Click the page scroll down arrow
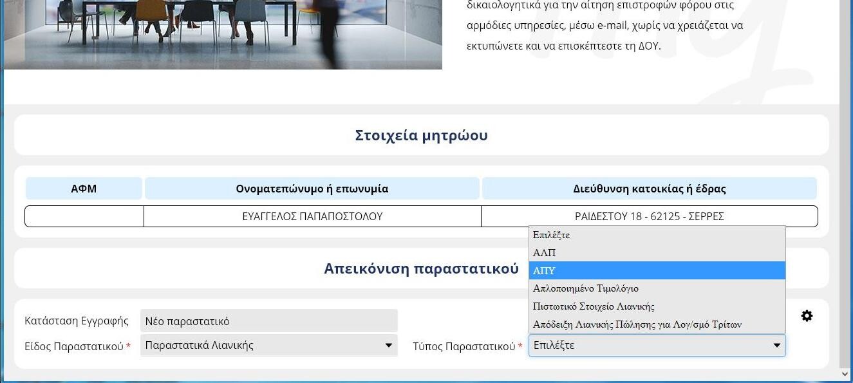Viewport: 853px width, 383px height. coord(846,374)
